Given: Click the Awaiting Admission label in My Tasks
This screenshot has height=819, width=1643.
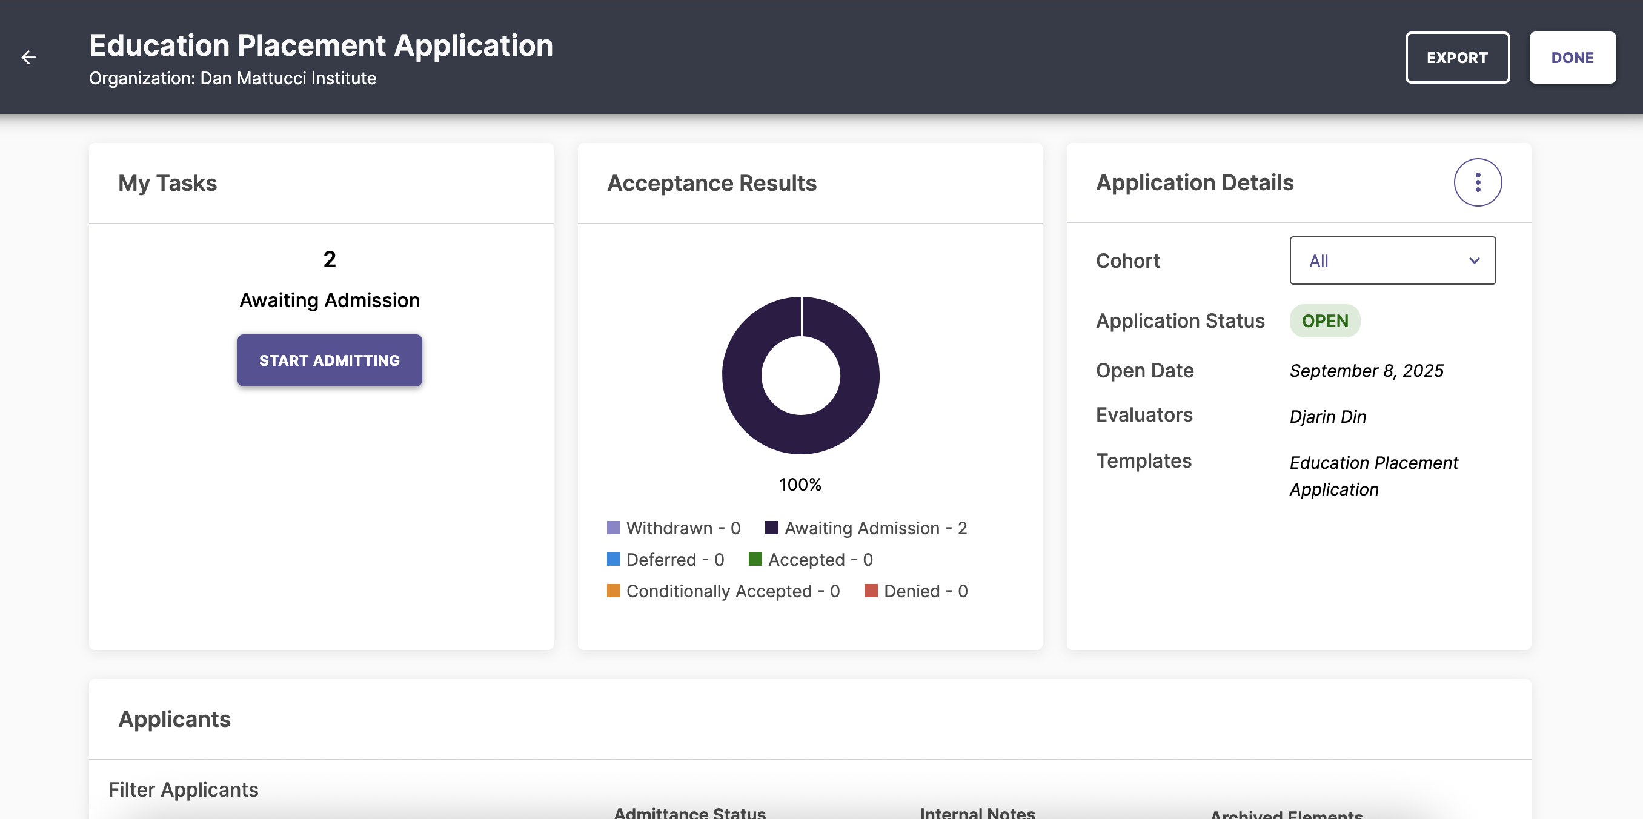Looking at the screenshot, I should (329, 300).
